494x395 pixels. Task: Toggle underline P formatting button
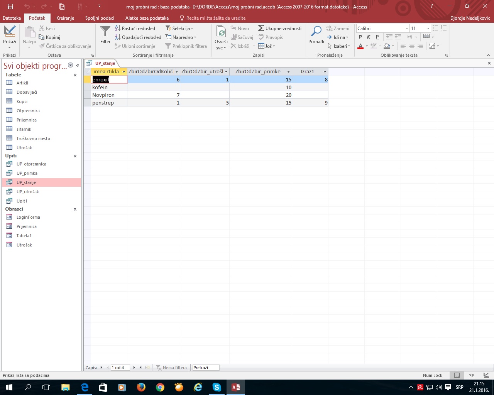pyautogui.click(x=377, y=37)
